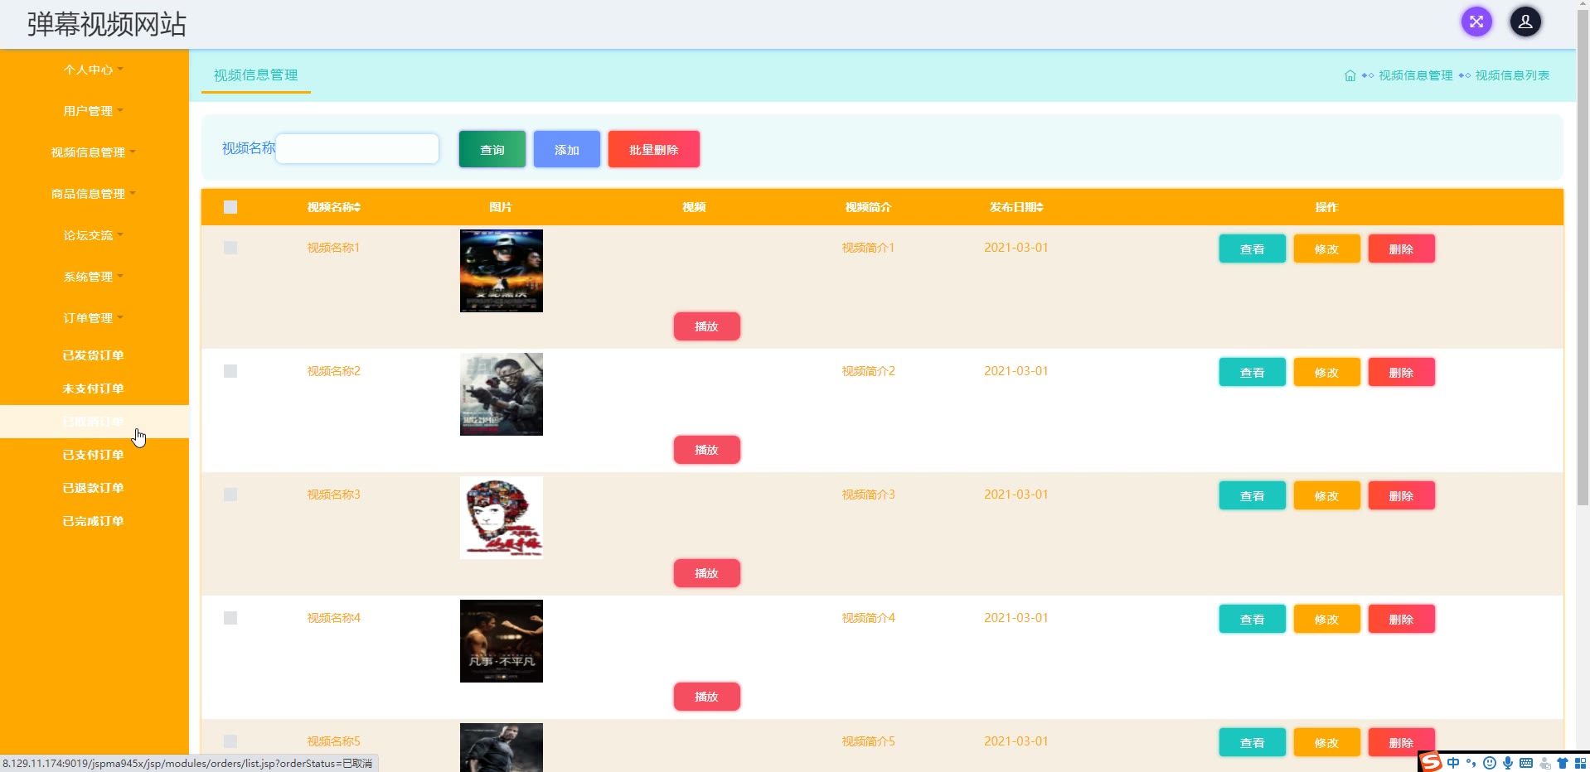
Task: Click the home icon in breadcrumb
Action: coord(1350,75)
